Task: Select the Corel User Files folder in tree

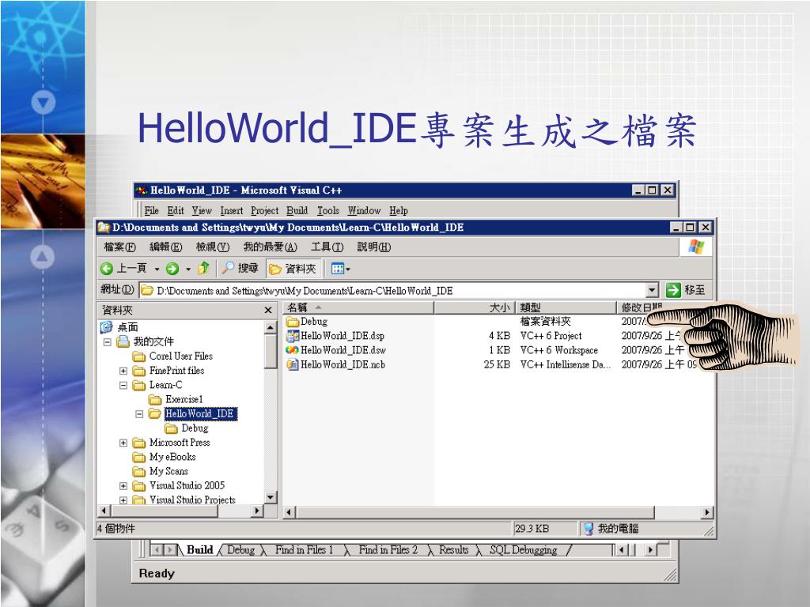Action: (181, 356)
